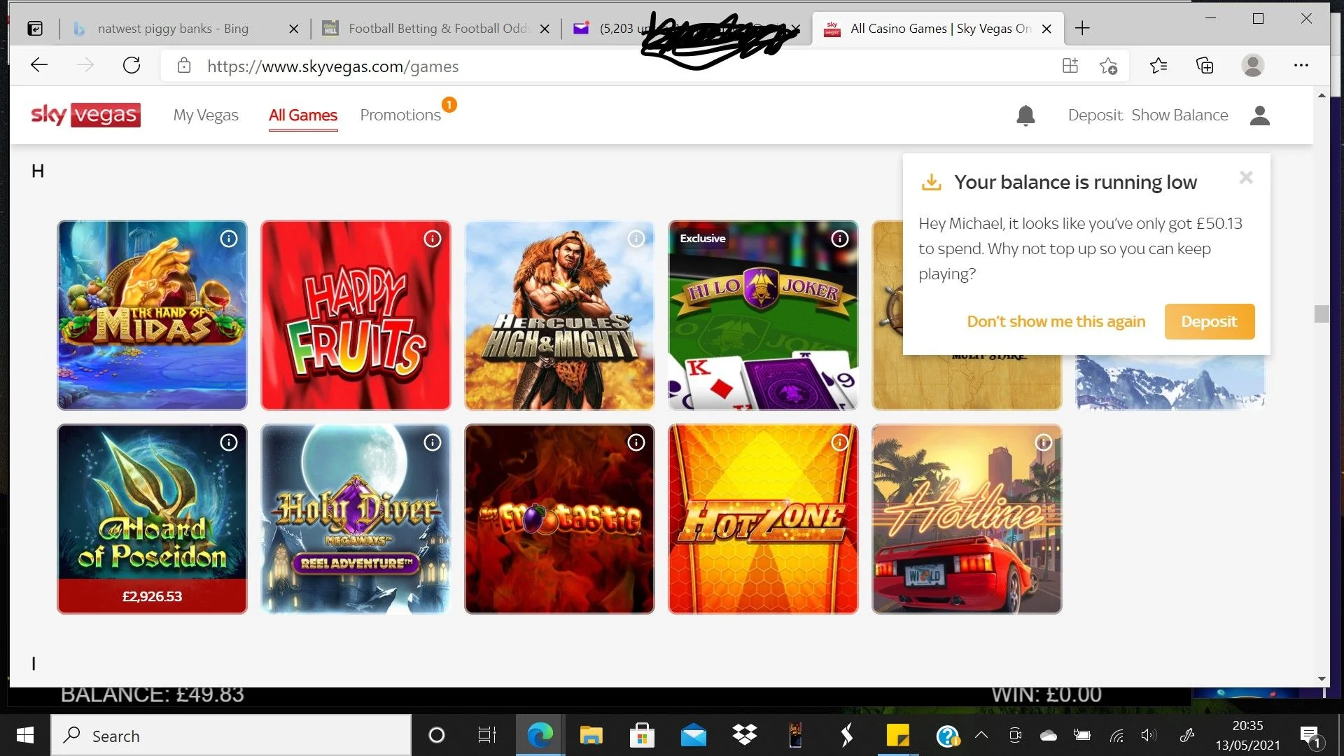Launch Hercules High & Mighty game
Viewport: 1344px width, 756px height.
tap(559, 315)
